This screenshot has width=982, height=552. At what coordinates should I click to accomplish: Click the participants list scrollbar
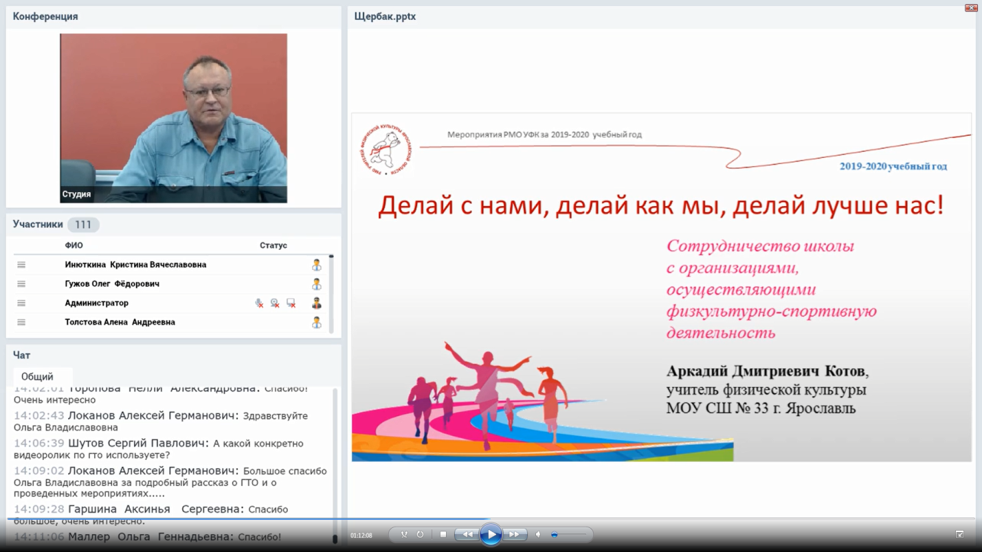click(x=331, y=294)
